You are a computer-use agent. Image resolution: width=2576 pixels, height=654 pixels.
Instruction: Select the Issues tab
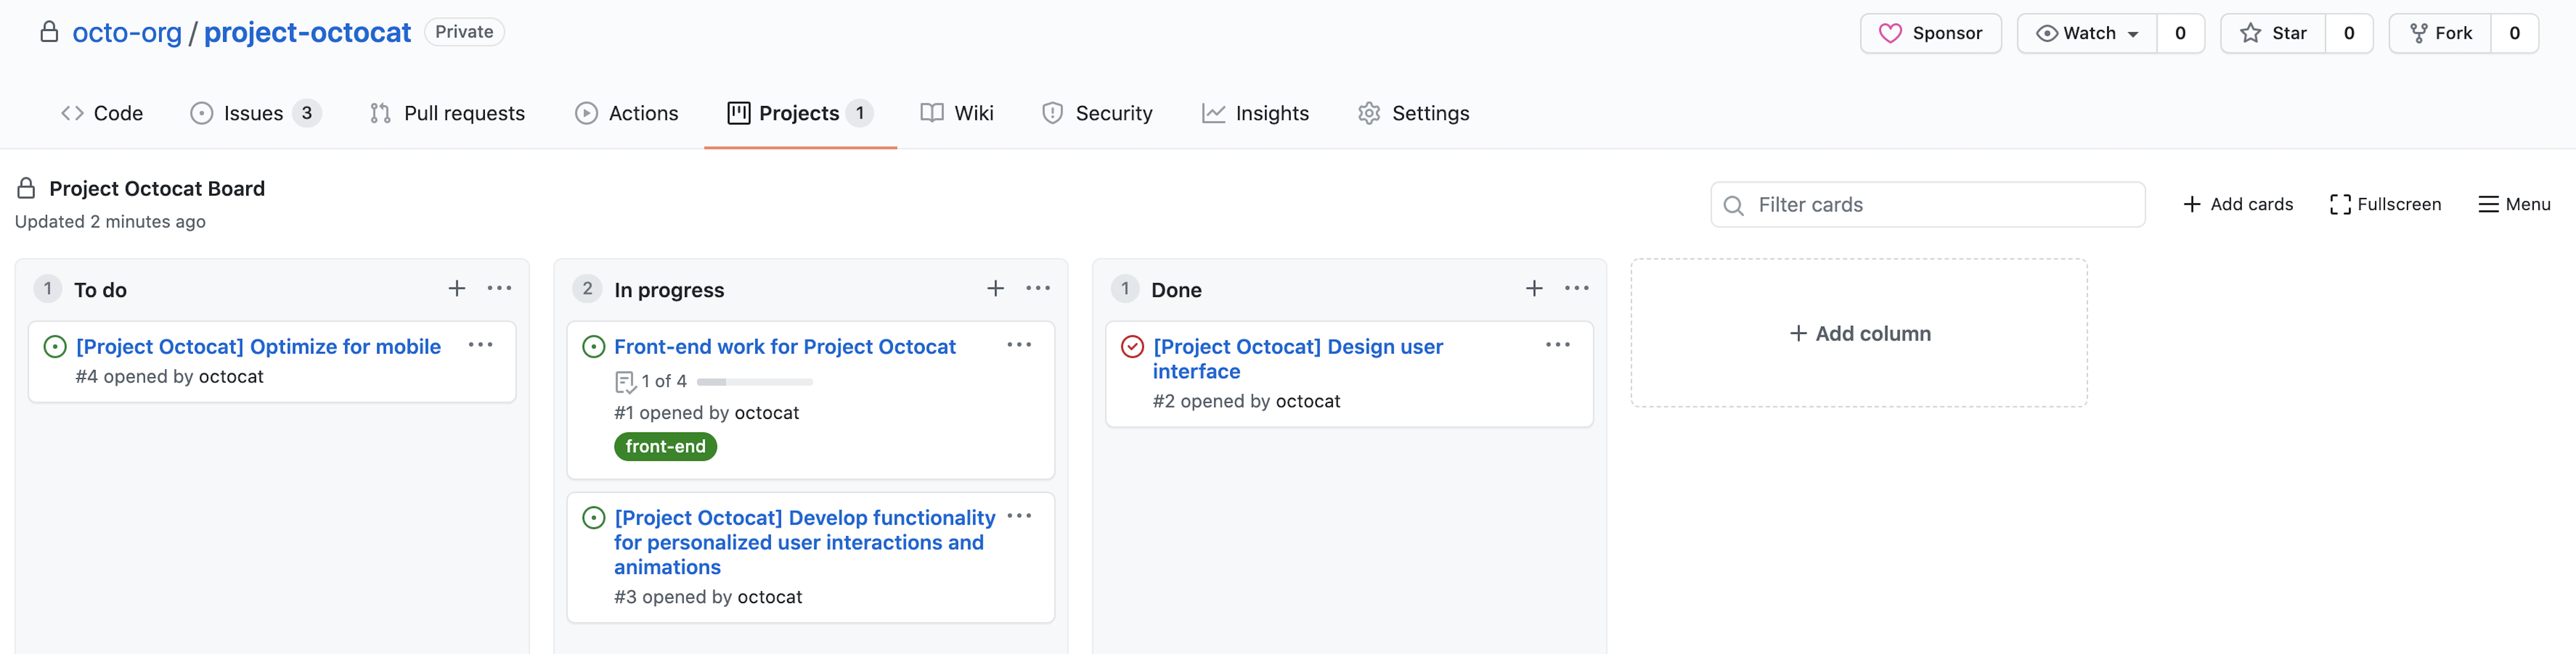(x=250, y=113)
